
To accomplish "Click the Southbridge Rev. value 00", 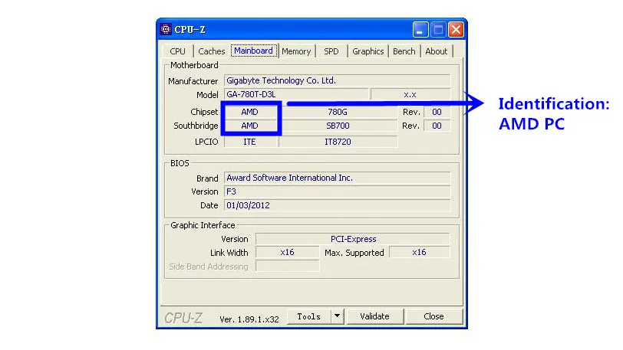I will [437, 126].
